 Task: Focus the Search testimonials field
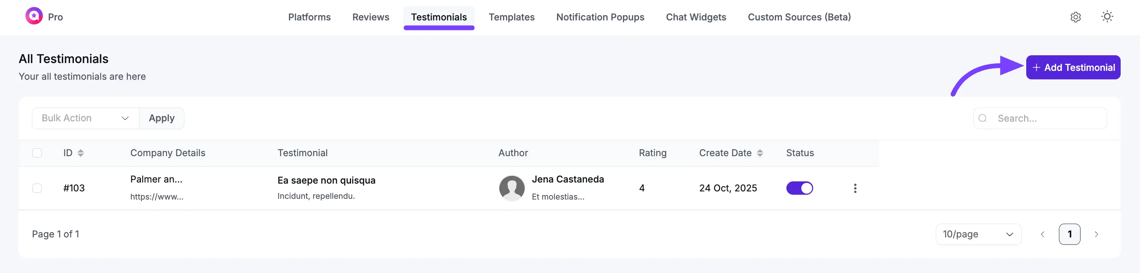pos(1047,118)
